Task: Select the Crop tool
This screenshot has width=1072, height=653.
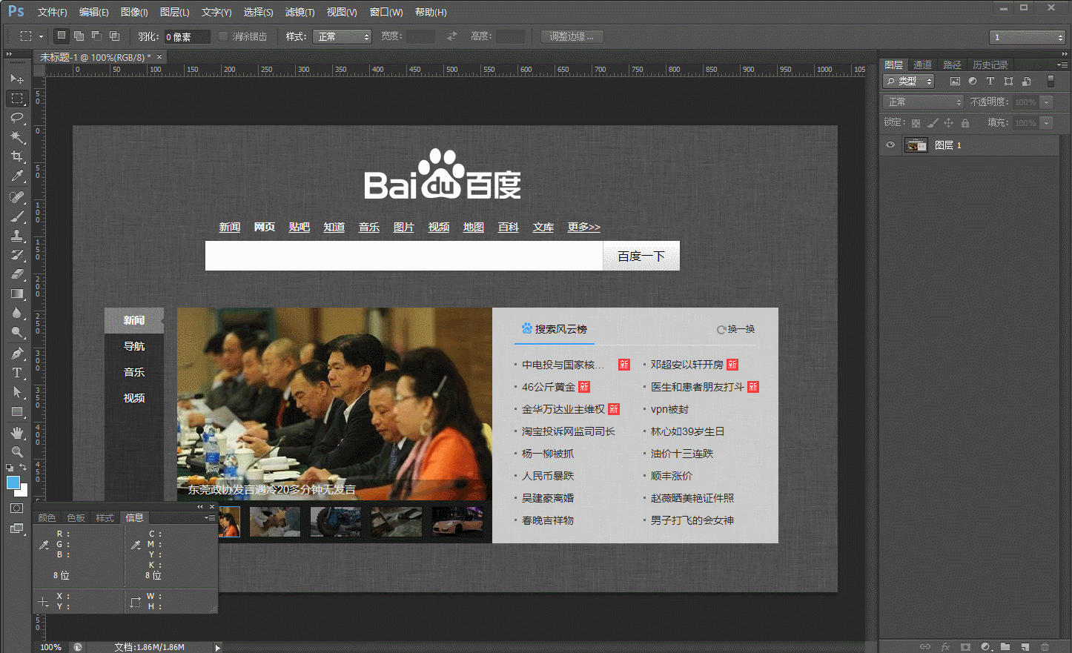Action: [17, 156]
